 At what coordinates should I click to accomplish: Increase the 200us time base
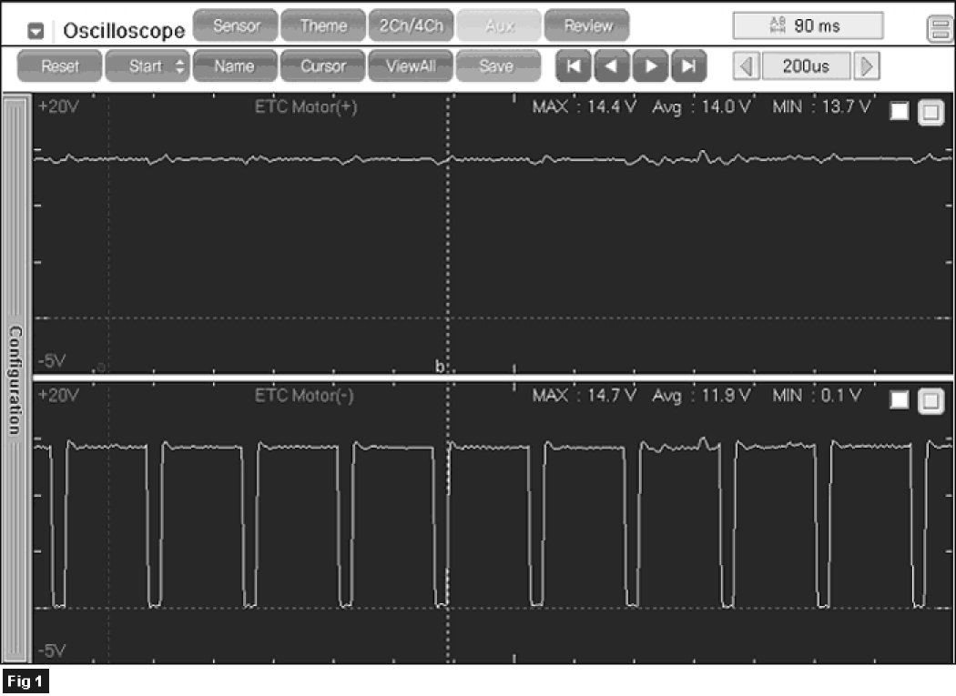867,66
